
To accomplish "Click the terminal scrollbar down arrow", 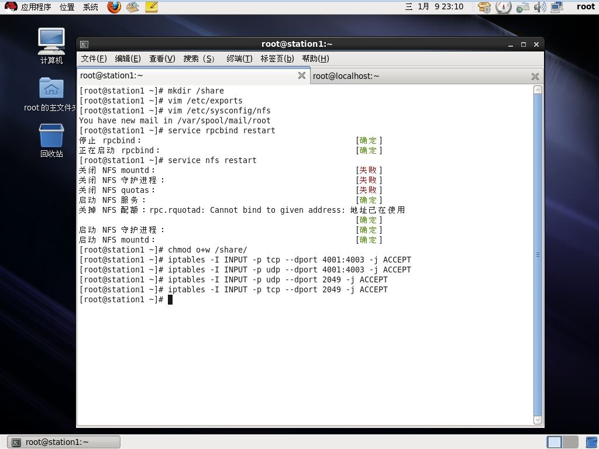I will (x=538, y=420).
